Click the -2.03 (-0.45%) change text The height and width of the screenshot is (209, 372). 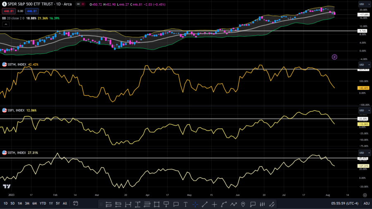[x=155, y=4]
